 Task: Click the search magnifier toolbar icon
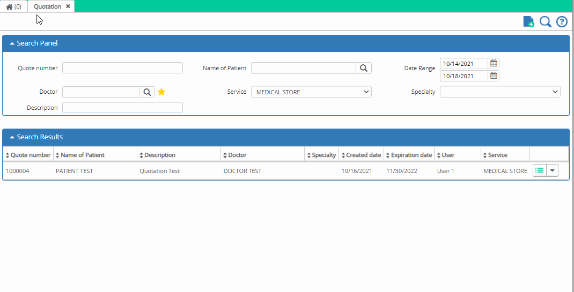[x=546, y=21]
